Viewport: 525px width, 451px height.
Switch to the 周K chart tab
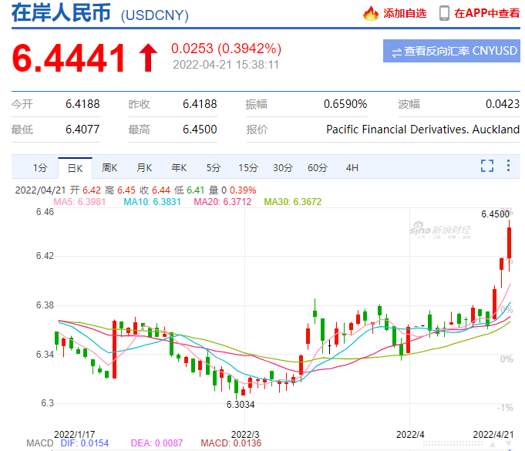[109, 168]
